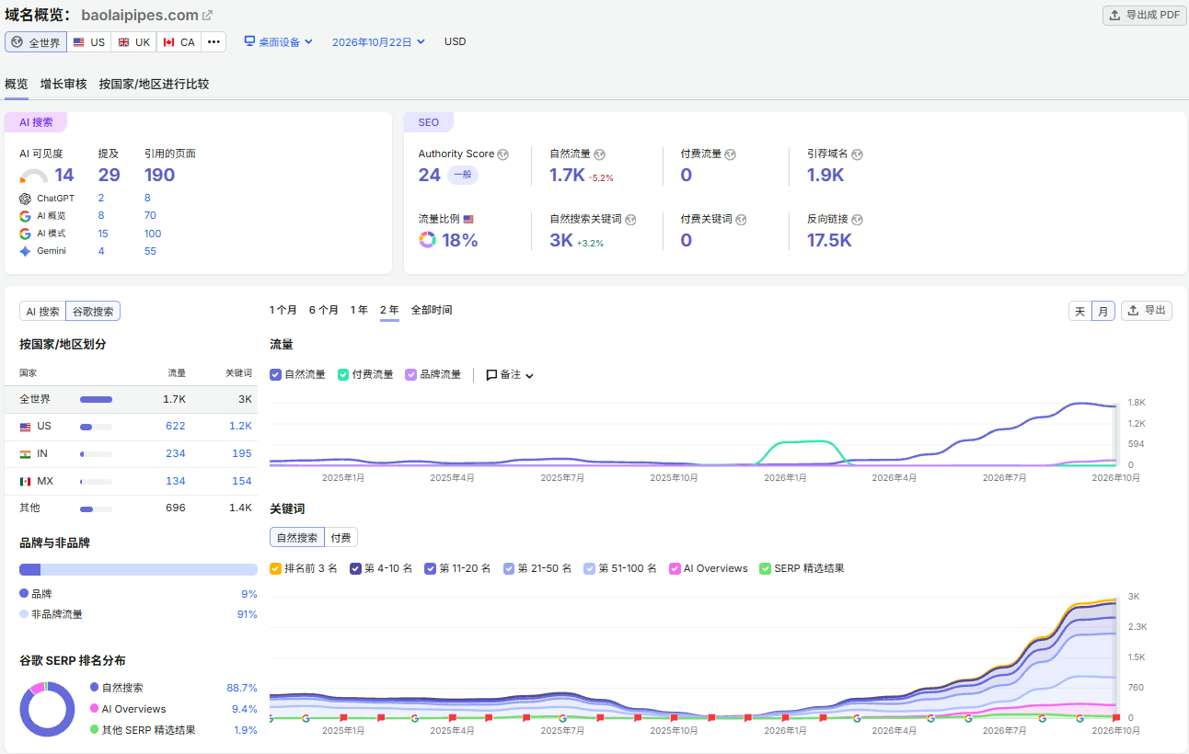This screenshot has width=1189, height=754.
Task: Click info icon next to 引荐域名
Action: pyautogui.click(x=857, y=154)
